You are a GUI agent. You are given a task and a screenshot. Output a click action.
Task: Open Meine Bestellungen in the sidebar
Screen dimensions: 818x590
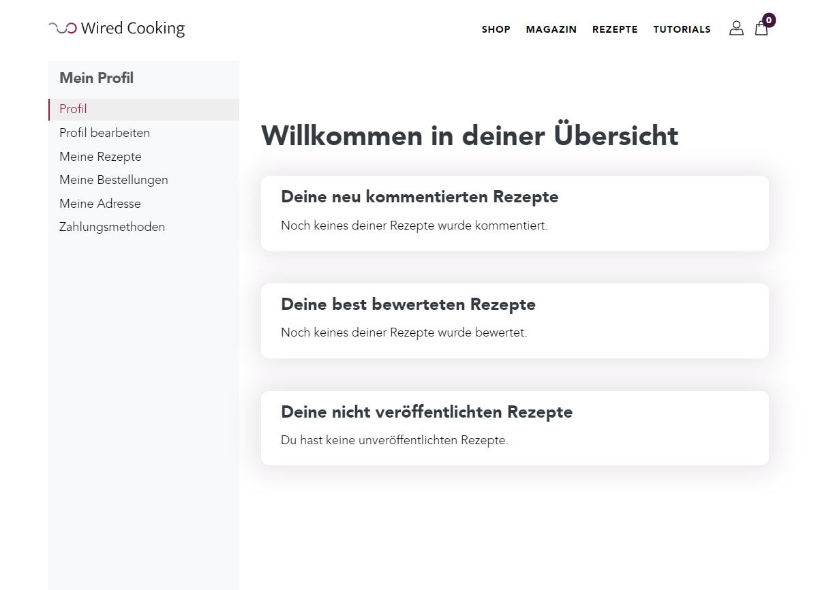coord(113,180)
